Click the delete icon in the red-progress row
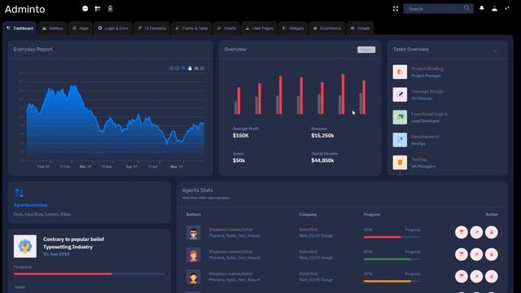Image resolution: width=521 pixels, height=293 pixels. pos(492,232)
